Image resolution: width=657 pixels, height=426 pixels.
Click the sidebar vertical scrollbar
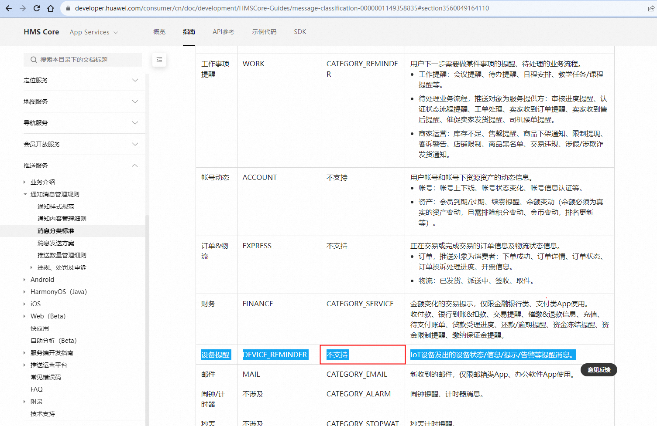tap(147, 320)
